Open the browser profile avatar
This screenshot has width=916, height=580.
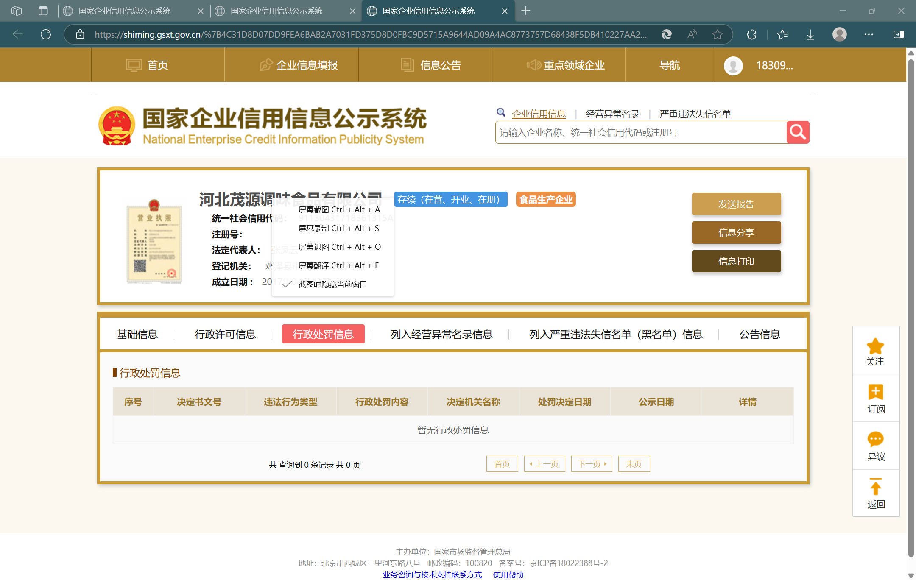point(840,34)
